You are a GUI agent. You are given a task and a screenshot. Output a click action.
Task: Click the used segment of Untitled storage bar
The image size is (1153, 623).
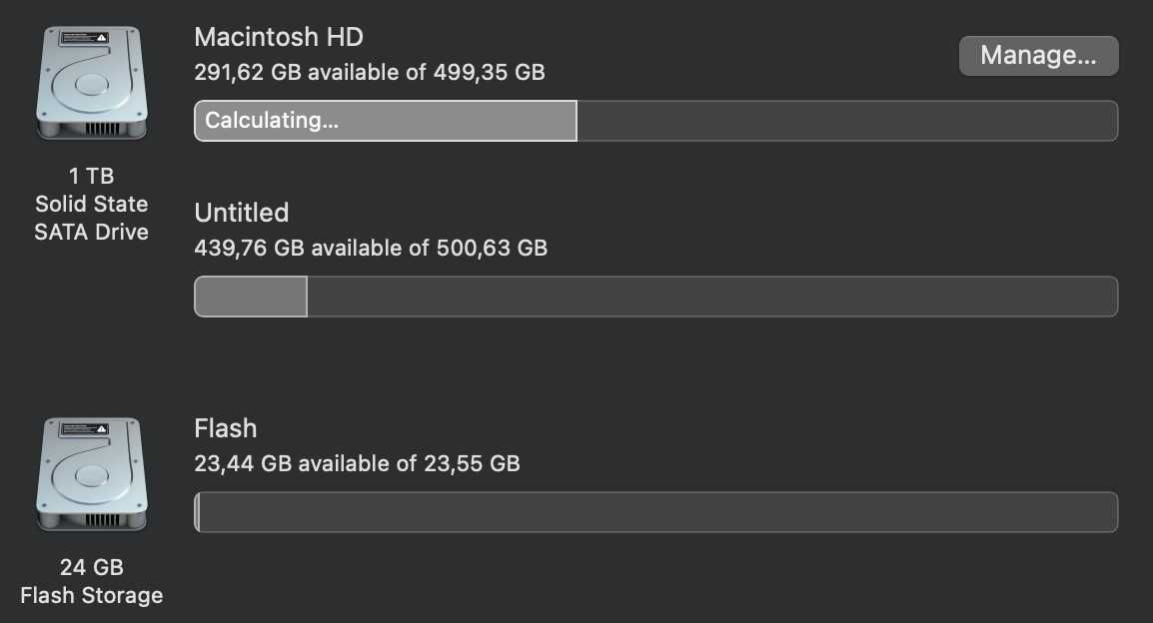tap(251, 297)
